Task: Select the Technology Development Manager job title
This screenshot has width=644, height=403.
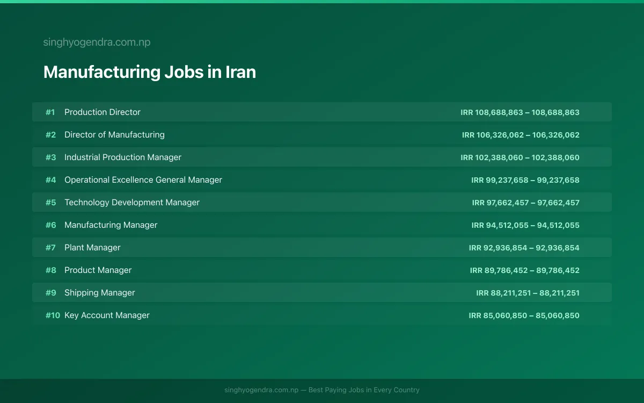Action: click(132, 203)
